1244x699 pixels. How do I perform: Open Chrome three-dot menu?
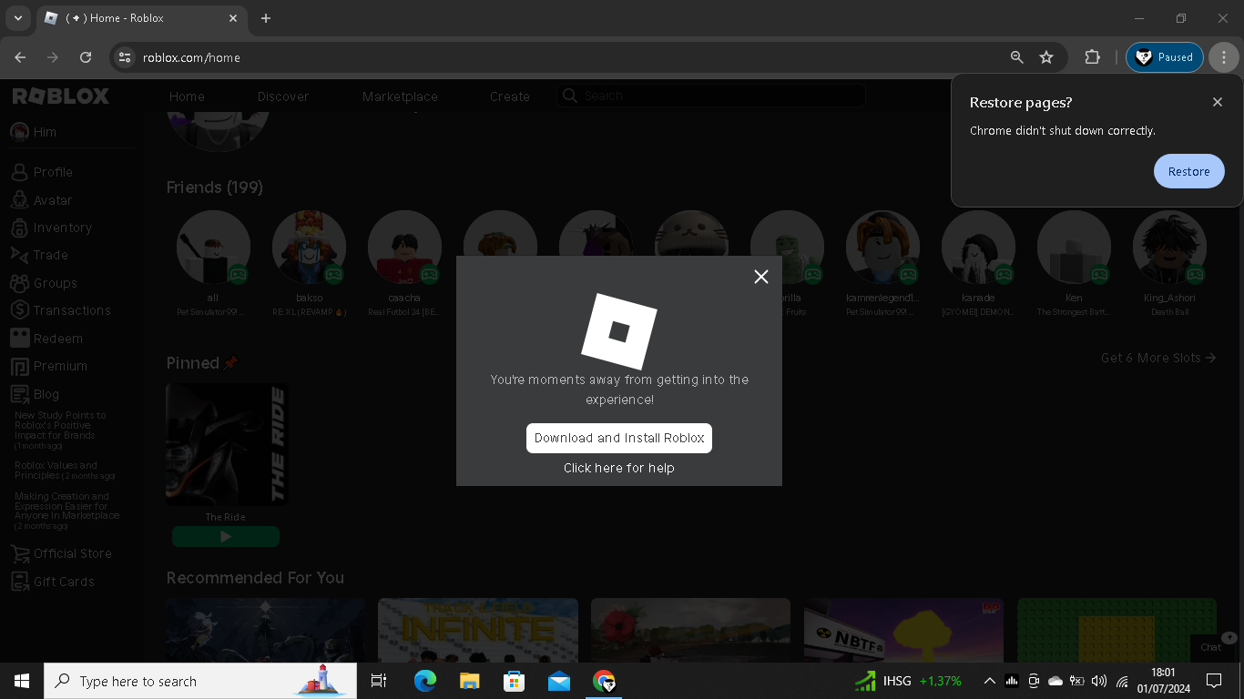click(1224, 57)
